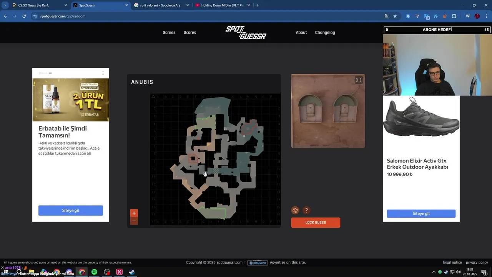Open the Spotify taskbar icon
492x277 pixels.
[94, 272]
